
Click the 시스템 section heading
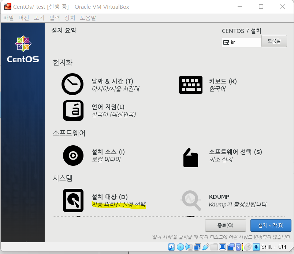coord(63,178)
